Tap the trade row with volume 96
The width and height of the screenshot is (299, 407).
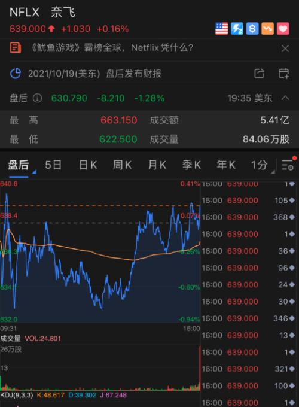coord(248,268)
